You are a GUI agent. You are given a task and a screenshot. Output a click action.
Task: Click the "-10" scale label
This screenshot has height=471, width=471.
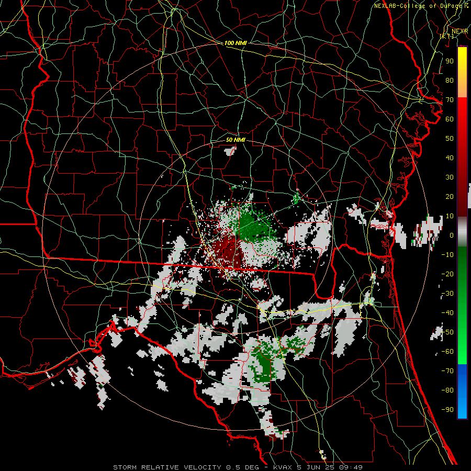click(447, 255)
